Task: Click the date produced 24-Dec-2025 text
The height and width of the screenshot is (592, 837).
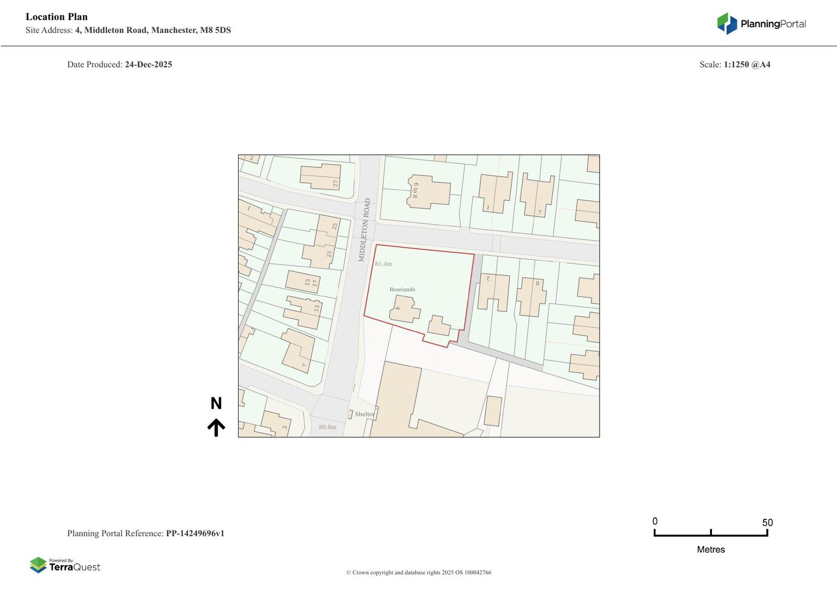Action: (x=148, y=64)
